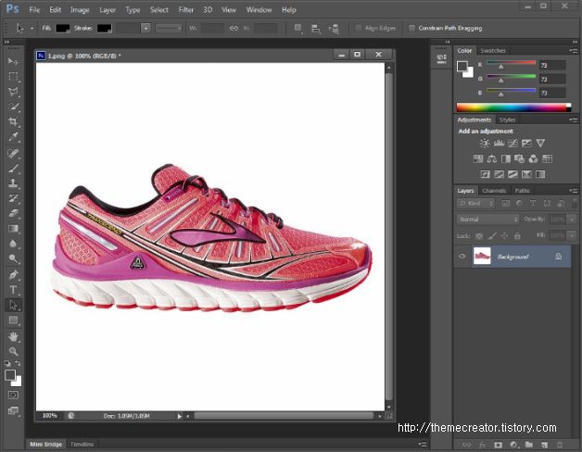Select the Lasso tool
Image resolution: width=582 pixels, height=452 pixels.
point(13,92)
